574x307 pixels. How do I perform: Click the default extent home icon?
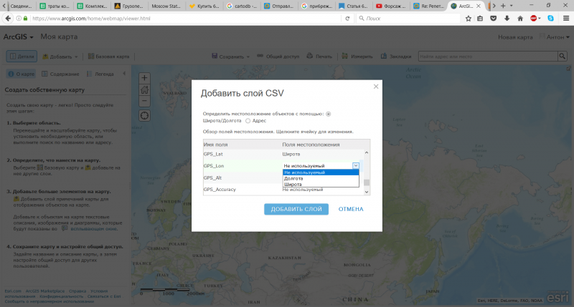[144, 89]
